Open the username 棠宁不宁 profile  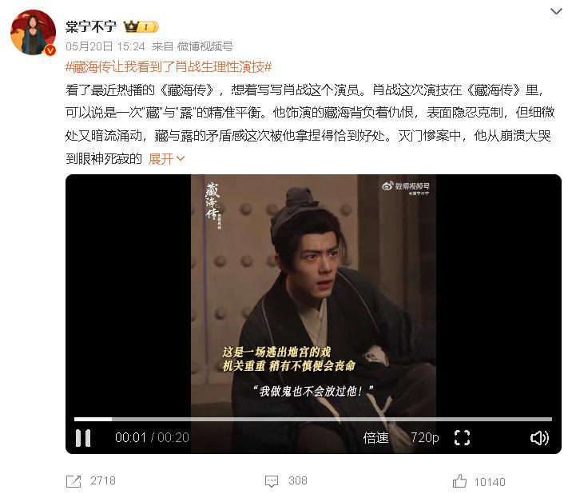[91, 26]
